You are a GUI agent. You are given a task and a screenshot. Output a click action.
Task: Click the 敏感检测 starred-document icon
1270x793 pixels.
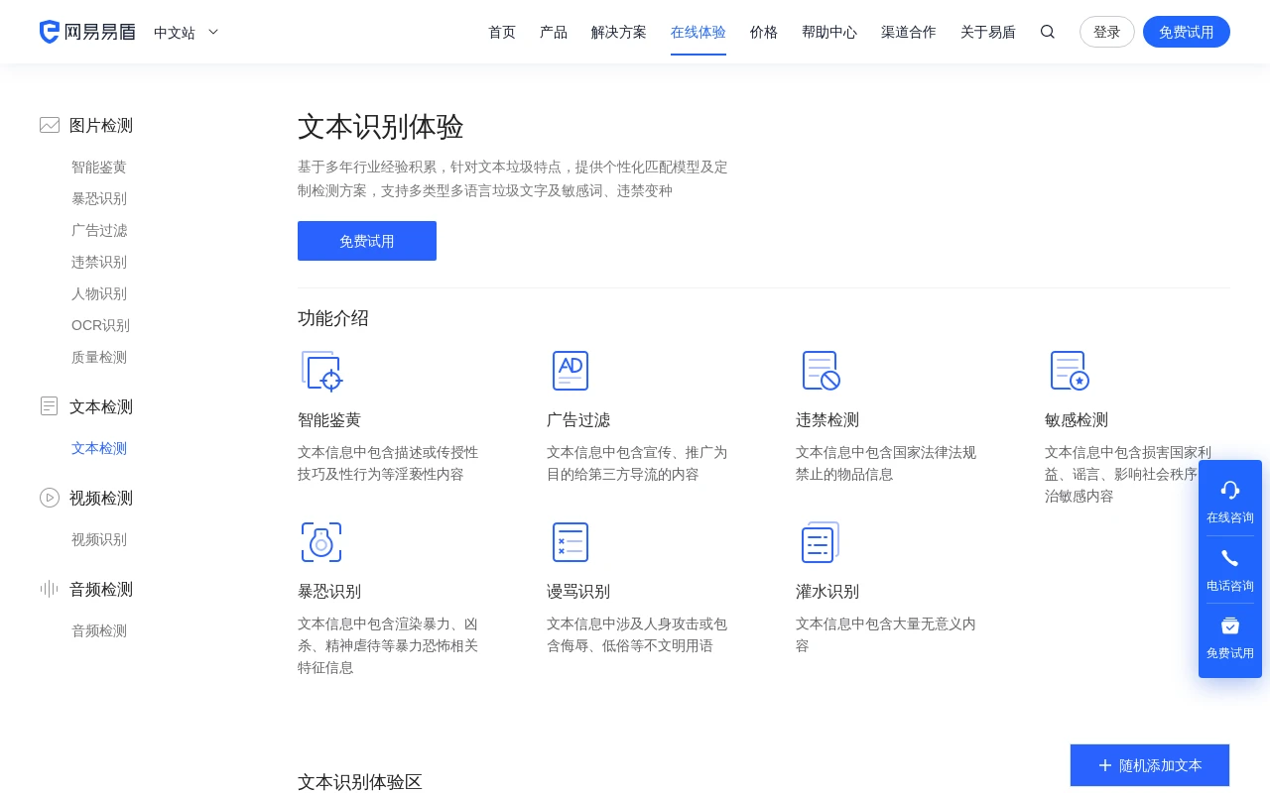click(1070, 371)
